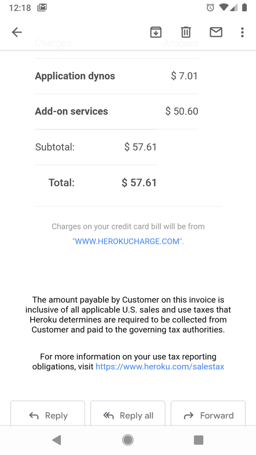The width and height of the screenshot is (256, 455).
Task: Mark email as unread via envelope icon
Action: point(216,32)
